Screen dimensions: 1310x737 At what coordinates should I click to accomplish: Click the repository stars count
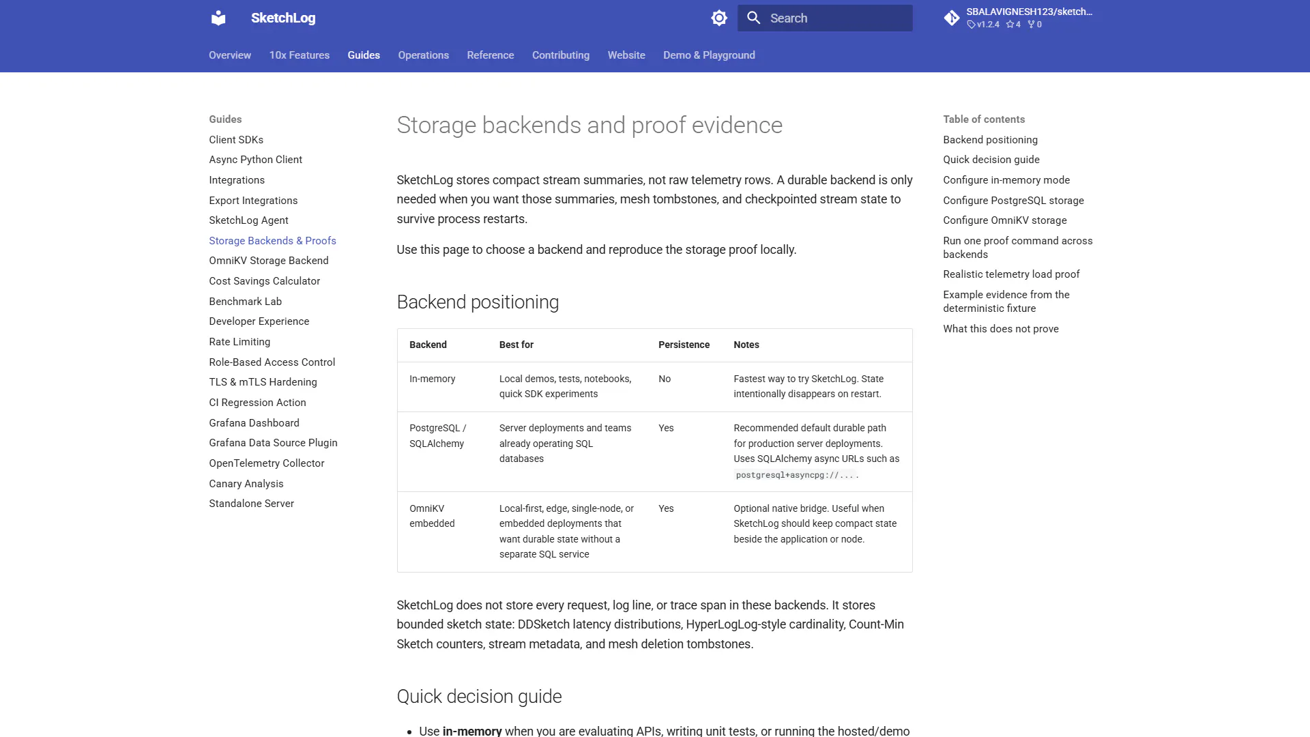click(1013, 25)
